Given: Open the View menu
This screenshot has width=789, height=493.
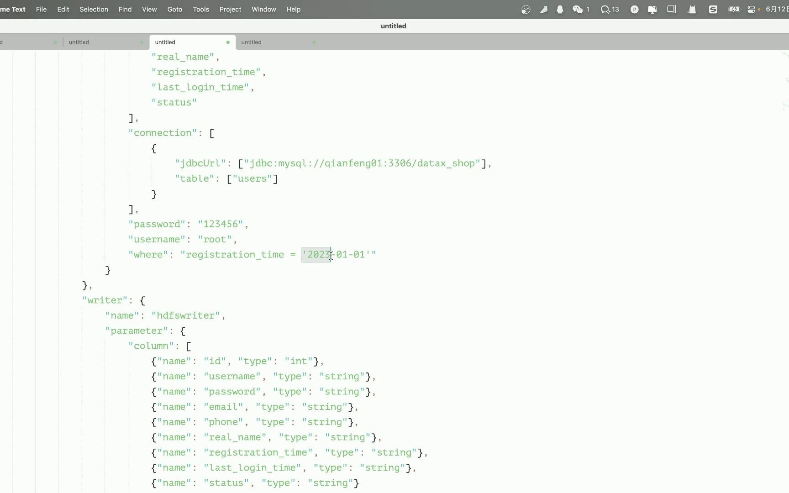Looking at the screenshot, I should pyautogui.click(x=149, y=9).
